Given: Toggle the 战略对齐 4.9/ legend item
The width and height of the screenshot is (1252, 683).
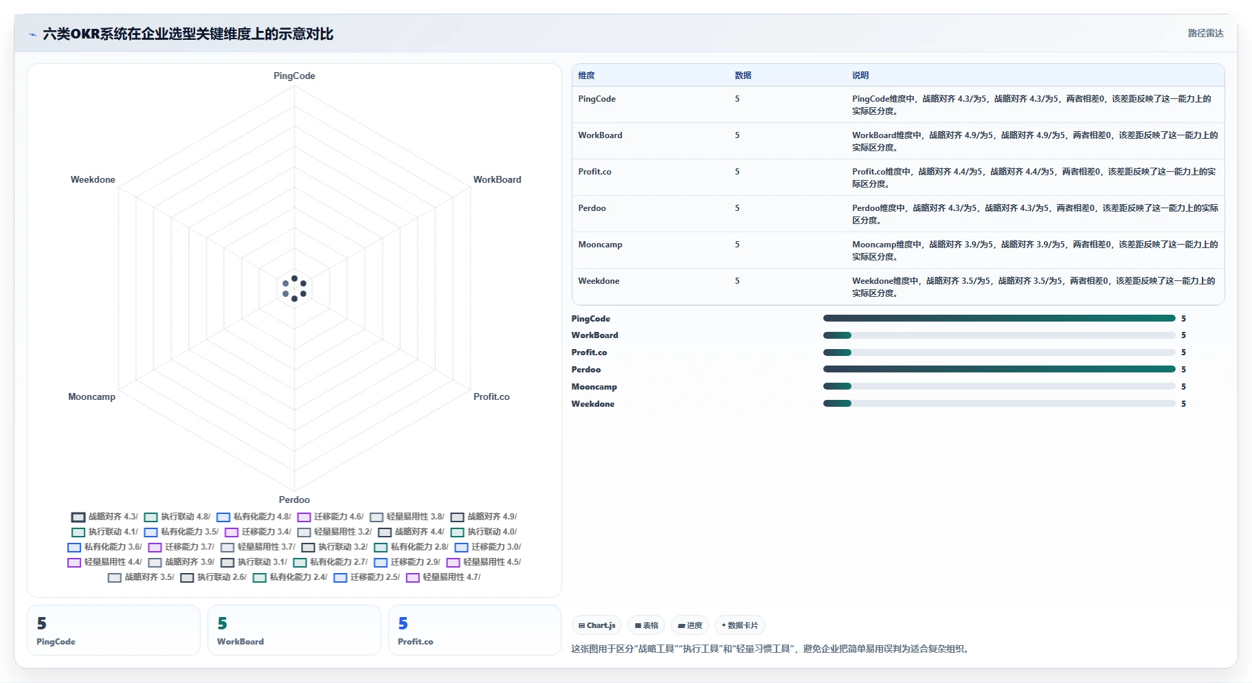Looking at the screenshot, I should [x=484, y=517].
